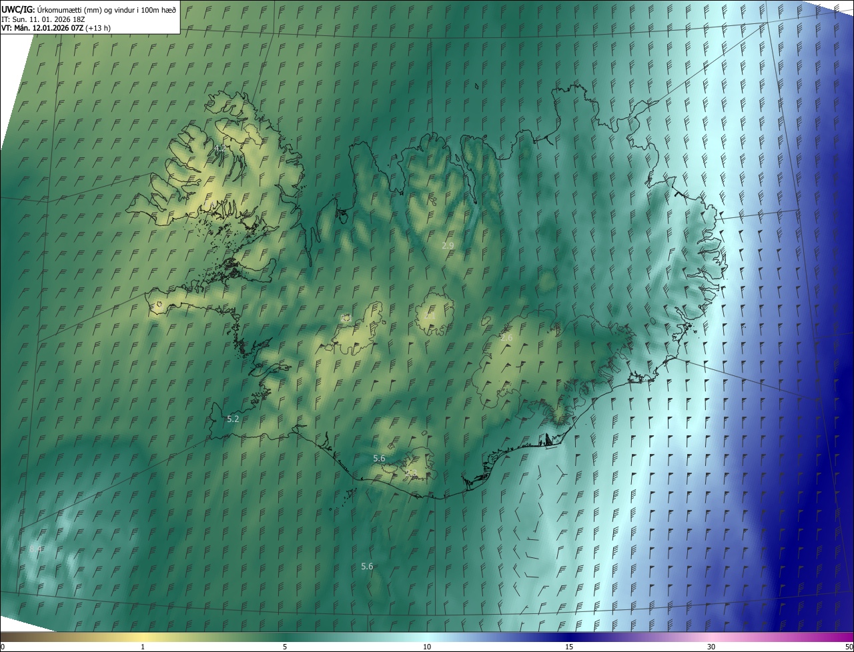The width and height of the screenshot is (854, 652).
Task: Click the 0 tick on the colorbar
Action: coord(2,647)
